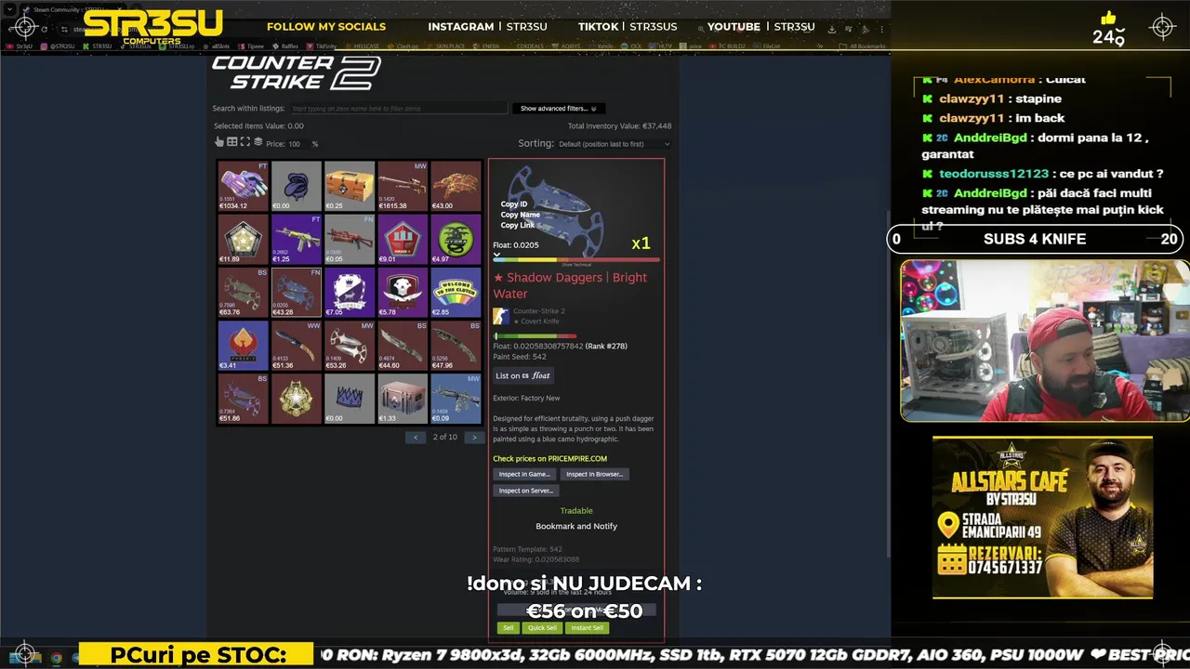
Task: Select the MW rifle priced €0.09
Action: coord(456,398)
